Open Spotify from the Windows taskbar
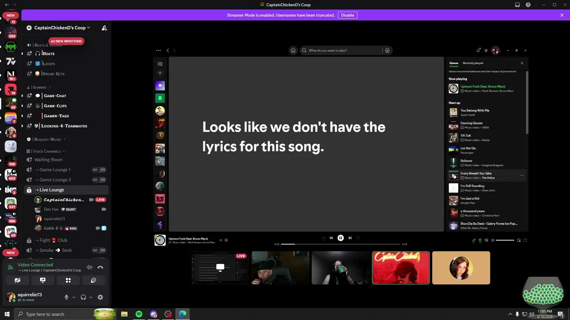This screenshot has height=320, width=570. pyautogui.click(x=139, y=314)
